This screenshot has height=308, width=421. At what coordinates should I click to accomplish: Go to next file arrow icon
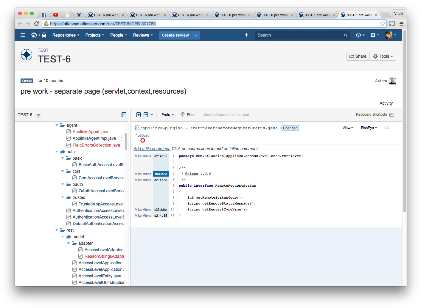146,115
